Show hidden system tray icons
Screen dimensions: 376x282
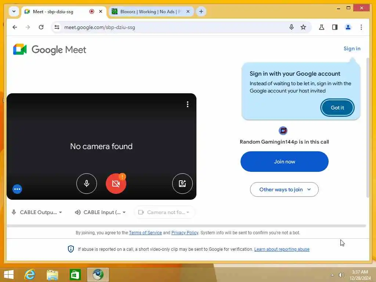pos(332,275)
